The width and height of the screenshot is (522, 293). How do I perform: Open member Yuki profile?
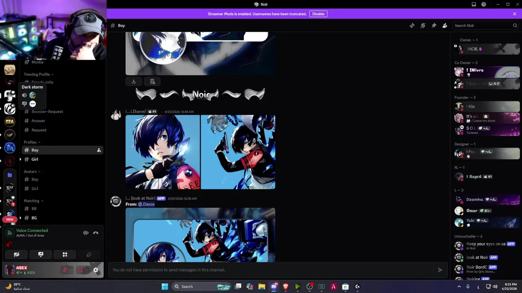pos(487,222)
